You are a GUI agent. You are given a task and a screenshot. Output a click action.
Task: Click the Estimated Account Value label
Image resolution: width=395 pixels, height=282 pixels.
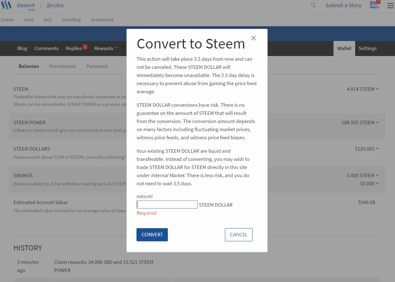click(x=40, y=202)
